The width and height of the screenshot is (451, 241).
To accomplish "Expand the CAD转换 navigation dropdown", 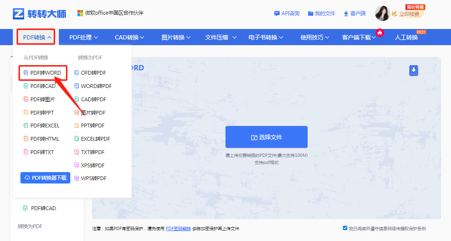I will (130, 37).
